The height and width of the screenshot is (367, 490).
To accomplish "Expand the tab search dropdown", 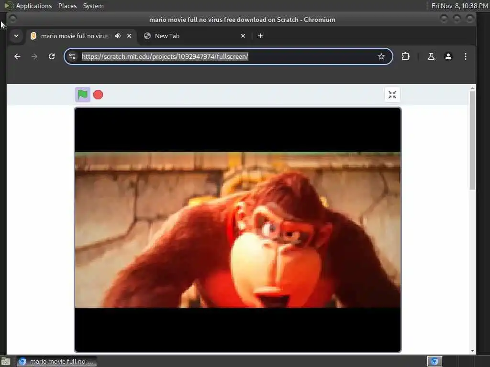I will [x=16, y=36].
